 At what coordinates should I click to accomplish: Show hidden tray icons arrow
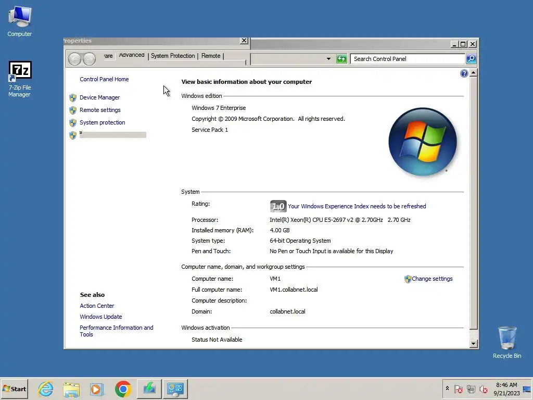(447, 389)
